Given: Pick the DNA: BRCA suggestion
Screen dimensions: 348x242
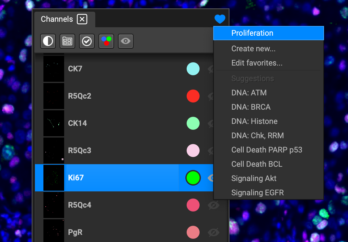Looking at the screenshot, I should click(x=269, y=107).
